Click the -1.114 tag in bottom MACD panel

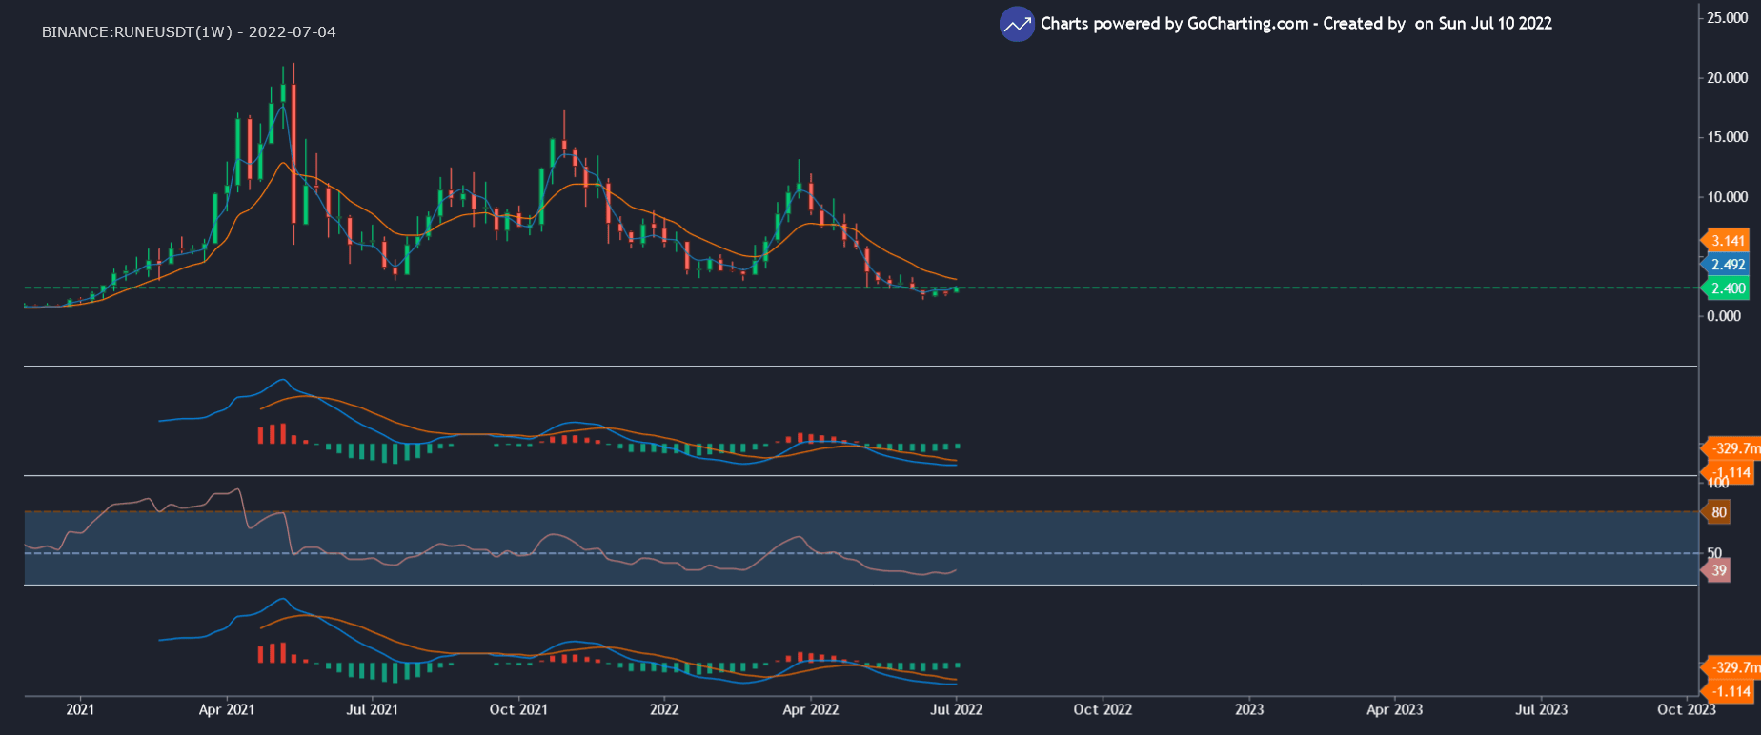[1731, 691]
